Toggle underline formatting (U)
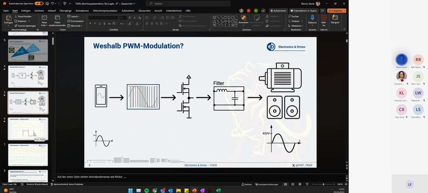Image resolution: width=428 pixels, height=193 pixels. [x=100, y=24]
